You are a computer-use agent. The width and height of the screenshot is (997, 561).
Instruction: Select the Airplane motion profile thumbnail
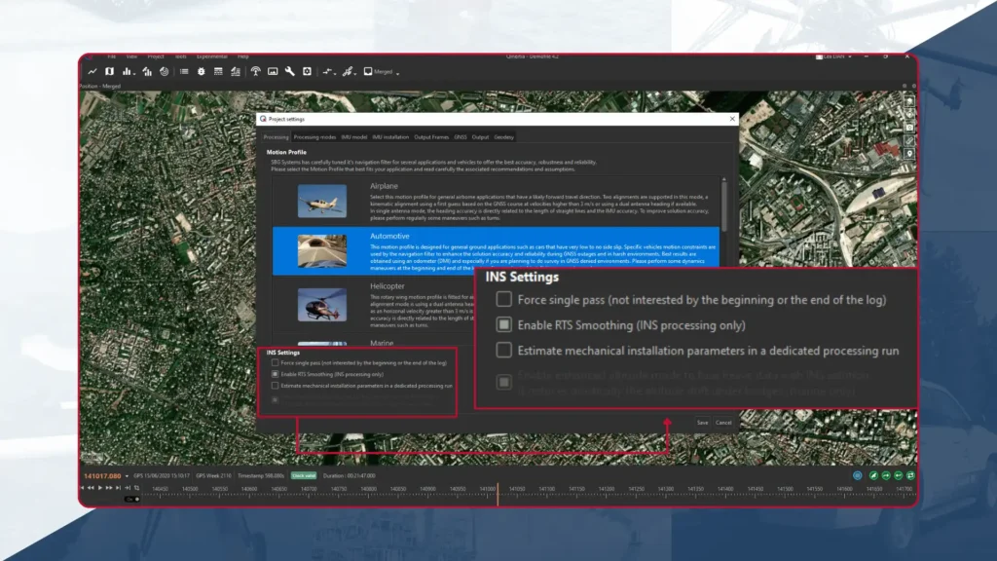(322, 201)
